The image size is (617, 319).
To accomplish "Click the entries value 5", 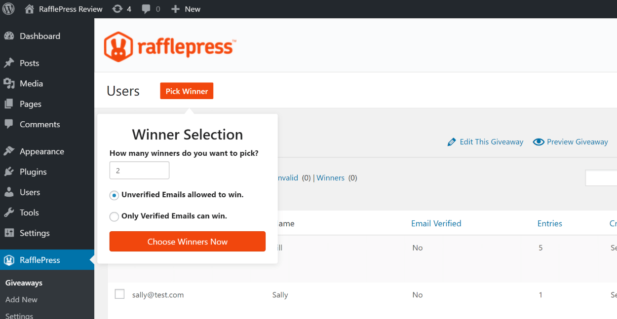I will [540, 248].
